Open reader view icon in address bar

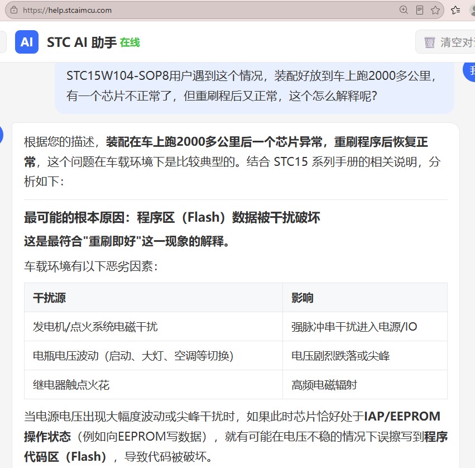[x=420, y=10]
